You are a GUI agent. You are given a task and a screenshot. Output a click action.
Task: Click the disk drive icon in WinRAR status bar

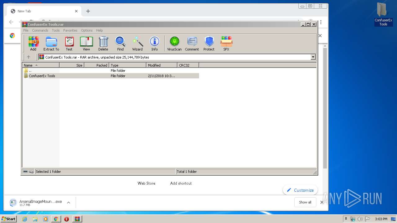point(25,172)
